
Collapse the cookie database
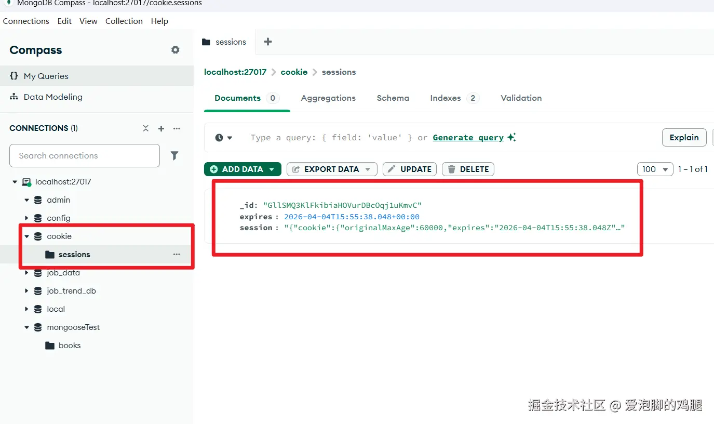(27, 236)
